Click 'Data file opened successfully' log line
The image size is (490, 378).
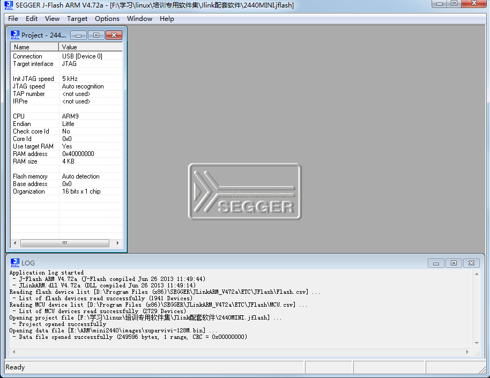[130, 337]
